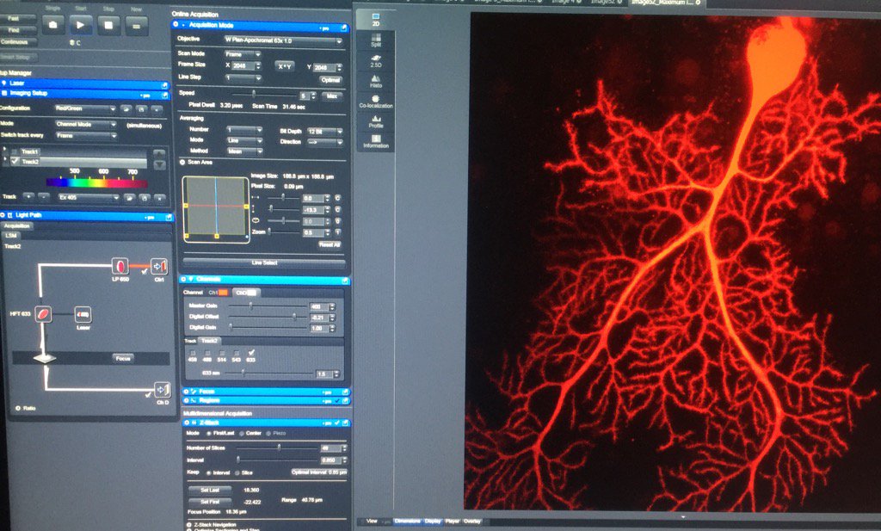Screen dimensions: 881x531
Task: Switch to the ChD channel tab
Action: (x=246, y=293)
